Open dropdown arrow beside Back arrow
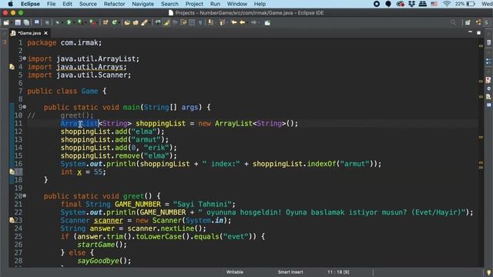The width and height of the screenshot is (493, 277). coord(247,22)
